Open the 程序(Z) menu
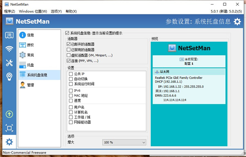The image size is (246, 157). (x=9, y=11)
